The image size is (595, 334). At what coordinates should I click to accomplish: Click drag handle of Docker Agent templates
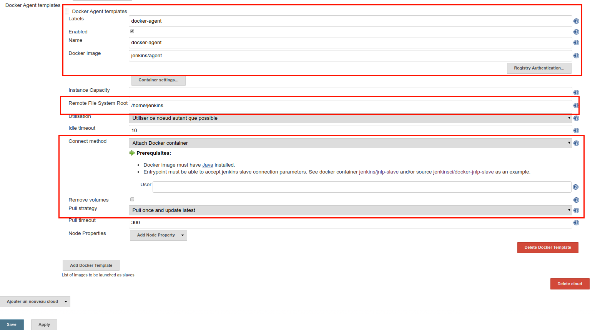[x=67, y=12]
